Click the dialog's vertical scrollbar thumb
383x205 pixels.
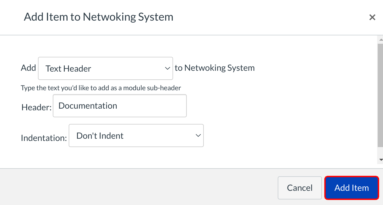click(x=380, y=95)
